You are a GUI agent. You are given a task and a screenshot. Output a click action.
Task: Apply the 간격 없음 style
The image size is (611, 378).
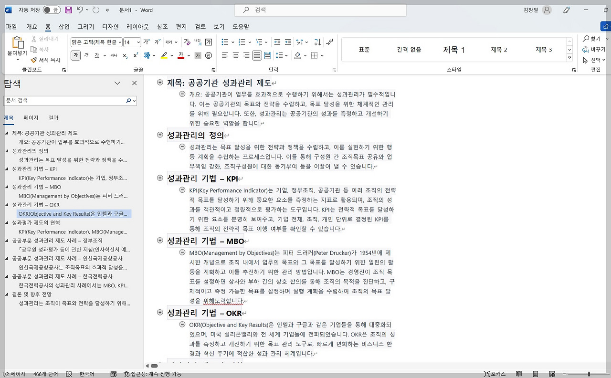pos(409,50)
